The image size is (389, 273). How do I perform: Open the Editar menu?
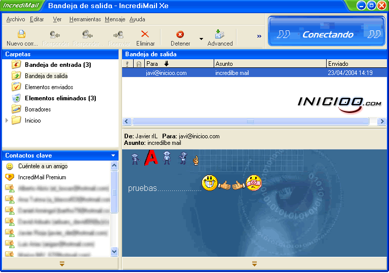click(x=36, y=19)
